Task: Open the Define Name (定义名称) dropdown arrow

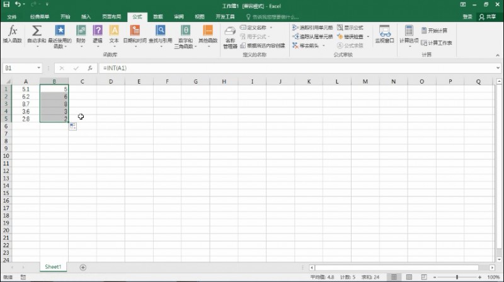Action: [271, 28]
